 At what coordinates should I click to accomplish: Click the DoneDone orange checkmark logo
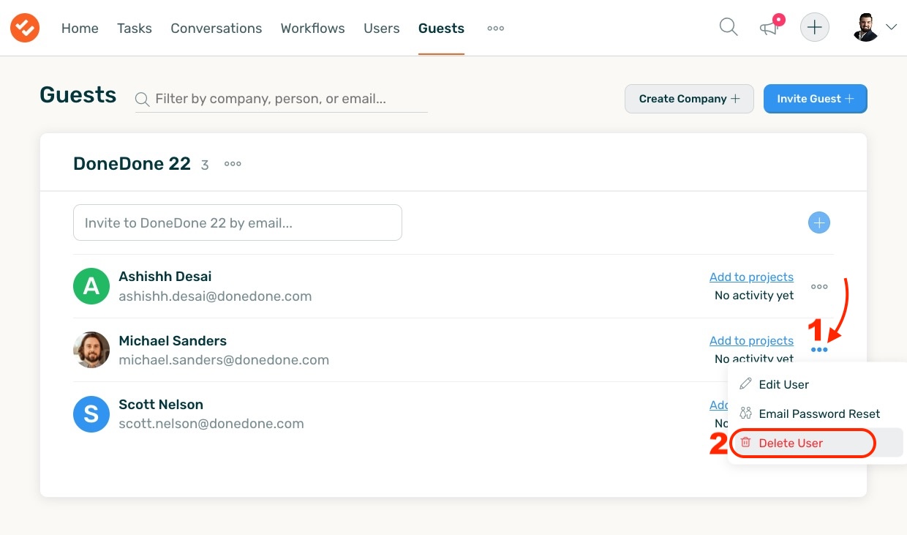(x=25, y=28)
